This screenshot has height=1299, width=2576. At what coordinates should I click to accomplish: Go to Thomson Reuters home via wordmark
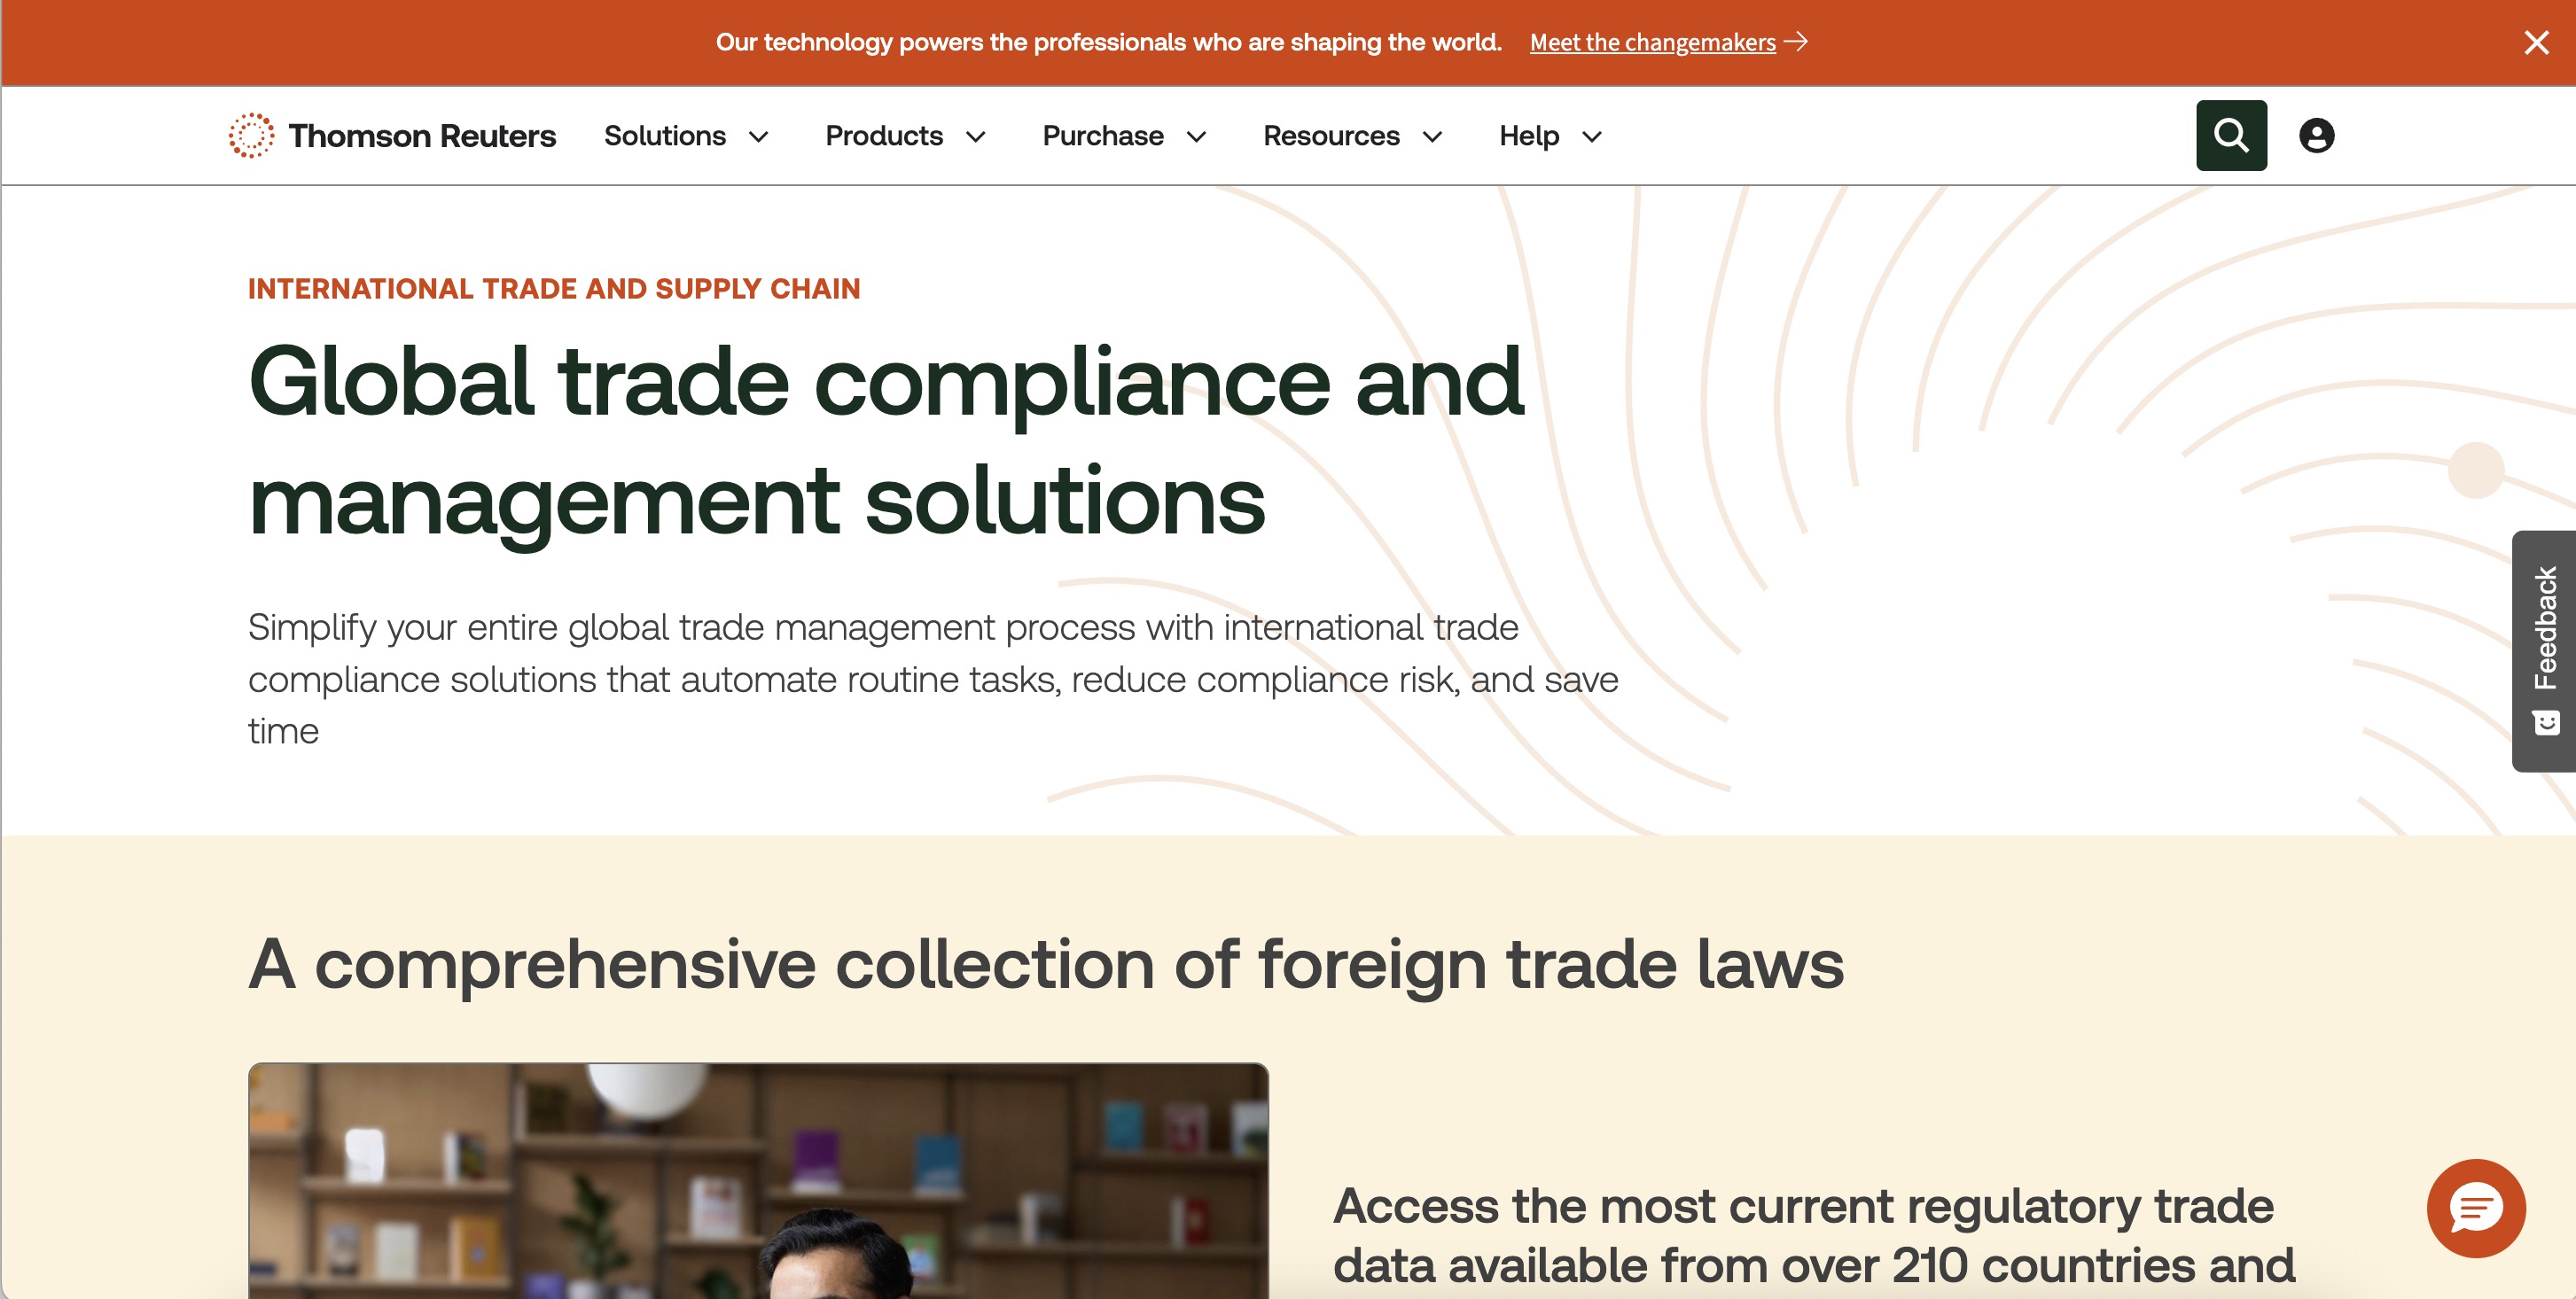point(422,135)
